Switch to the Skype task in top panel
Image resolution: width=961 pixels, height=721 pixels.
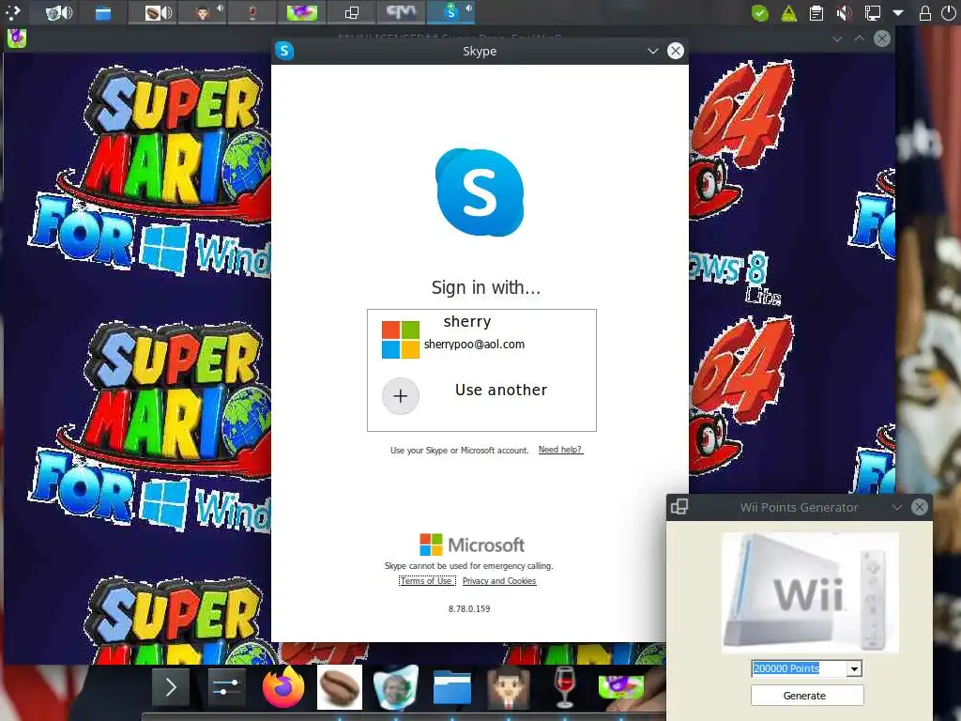[451, 12]
